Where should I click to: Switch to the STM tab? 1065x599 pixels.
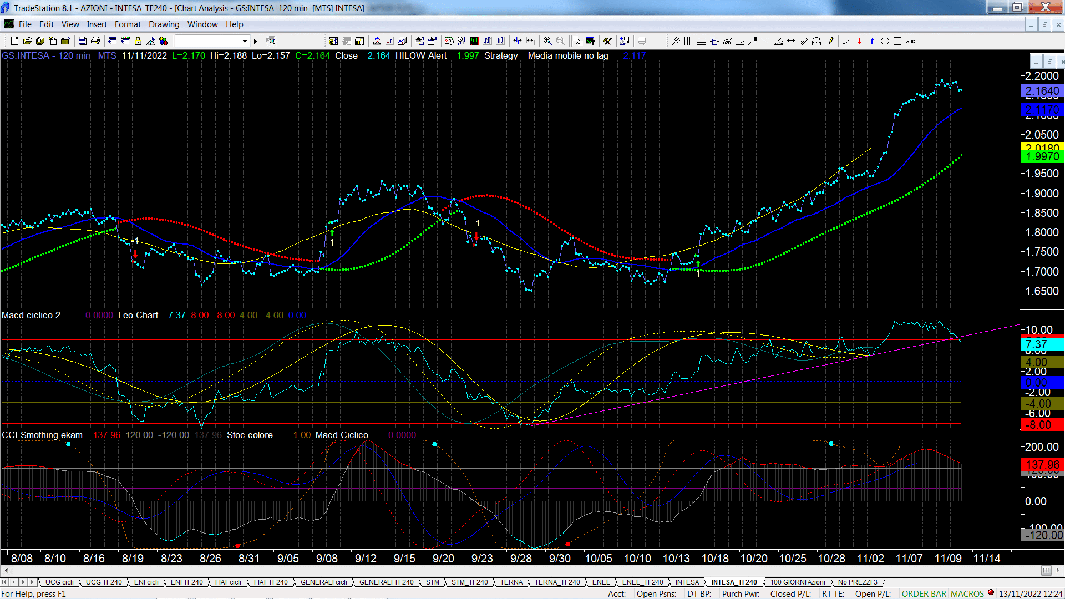click(433, 582)
